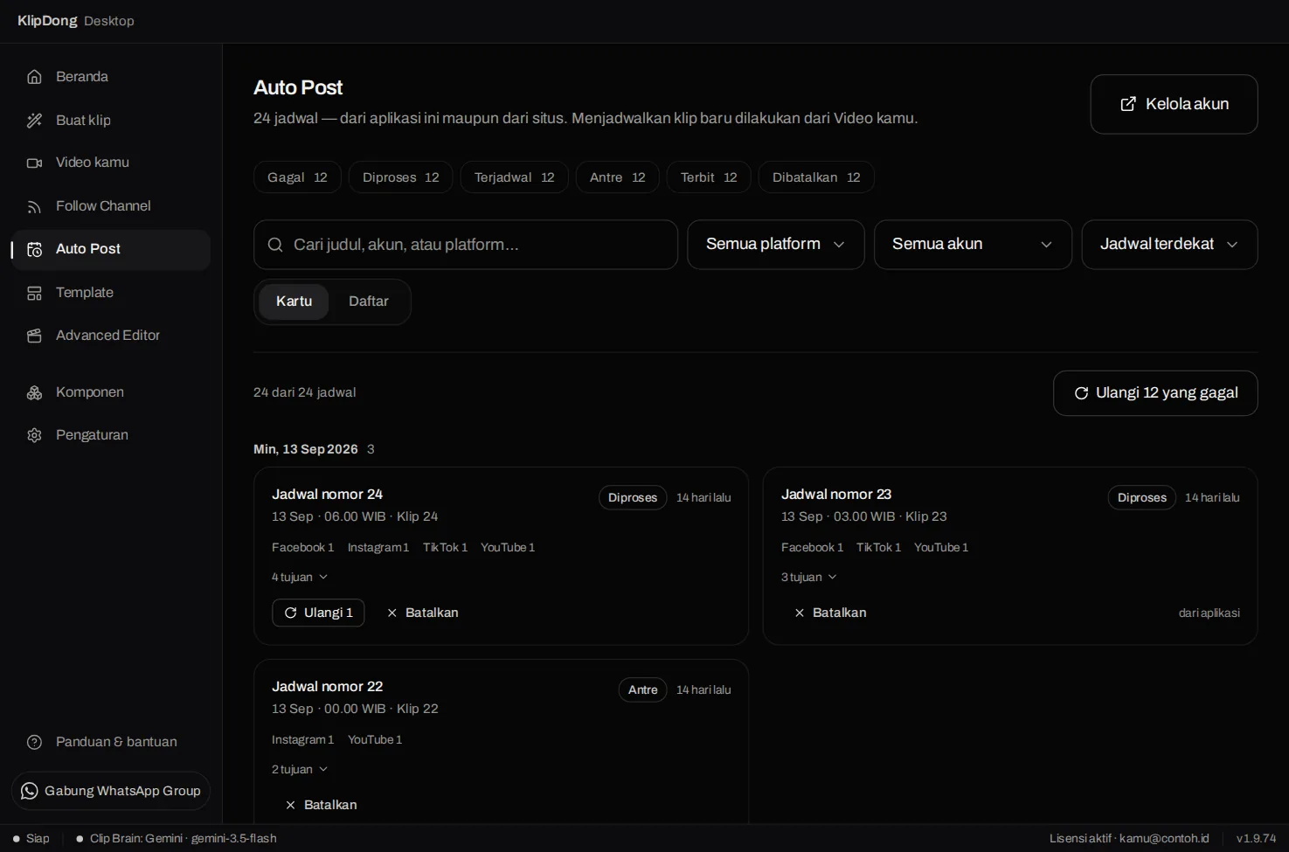Click the Cari judul search field

tap(466, 245)
